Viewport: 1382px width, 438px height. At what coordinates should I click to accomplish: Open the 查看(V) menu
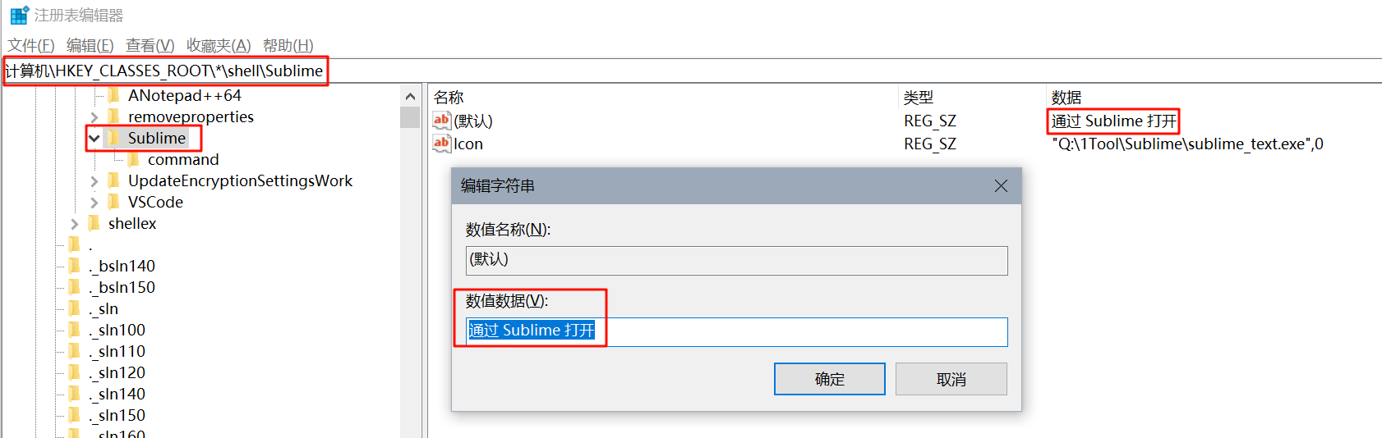click(x=150, y=46)
